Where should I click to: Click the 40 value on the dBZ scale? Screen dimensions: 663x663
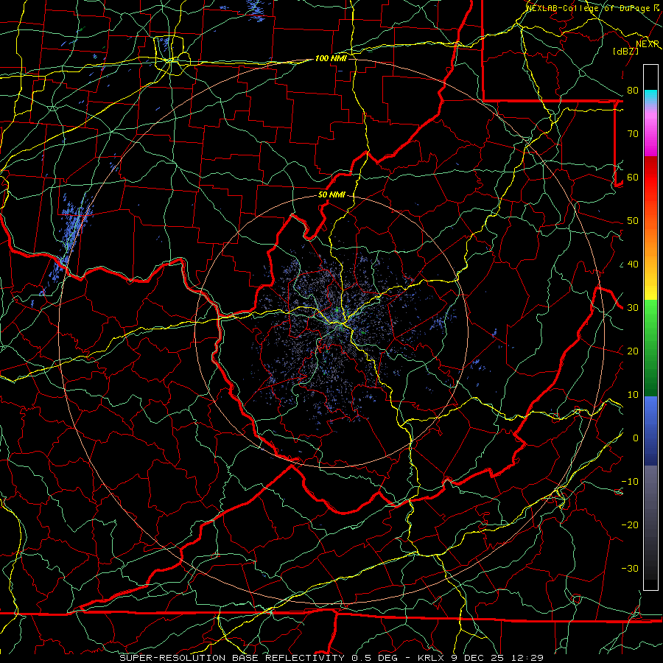click(633, 264)
